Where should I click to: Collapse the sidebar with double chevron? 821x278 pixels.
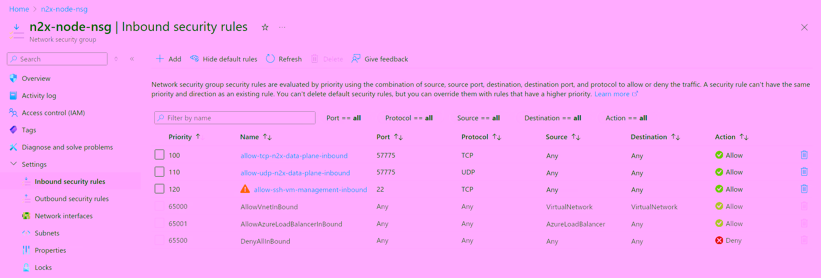pyautogui.click(x=132, y=59)
